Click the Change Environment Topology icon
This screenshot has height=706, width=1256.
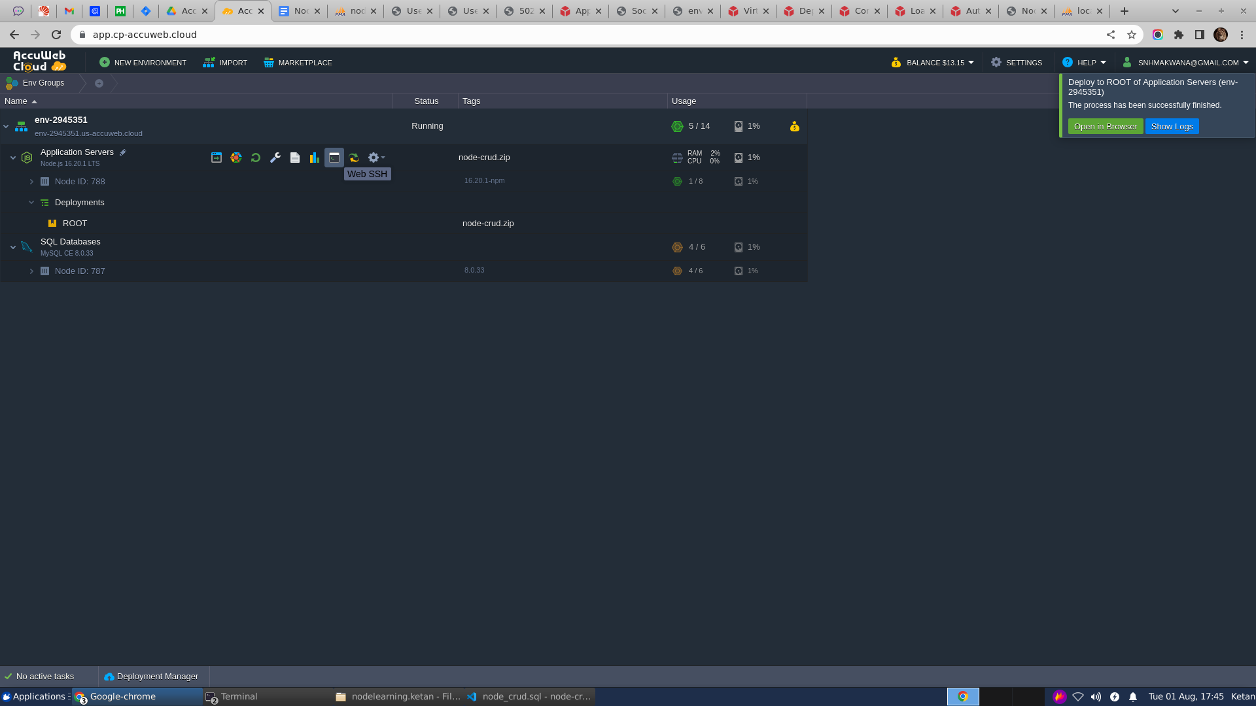tap(236, 158)
